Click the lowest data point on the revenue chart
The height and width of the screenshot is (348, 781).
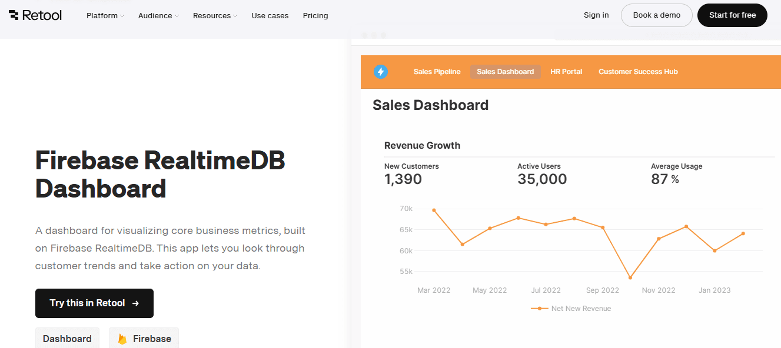630,277
